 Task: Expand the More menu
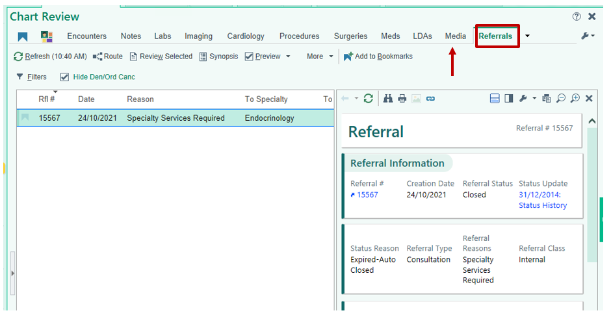coord(320,57)
